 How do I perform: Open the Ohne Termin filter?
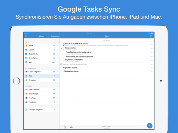(x=42, y=58)
